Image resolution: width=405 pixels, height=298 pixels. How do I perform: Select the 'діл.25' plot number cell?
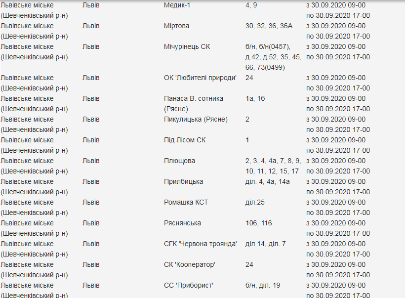[x=255, y=202]
